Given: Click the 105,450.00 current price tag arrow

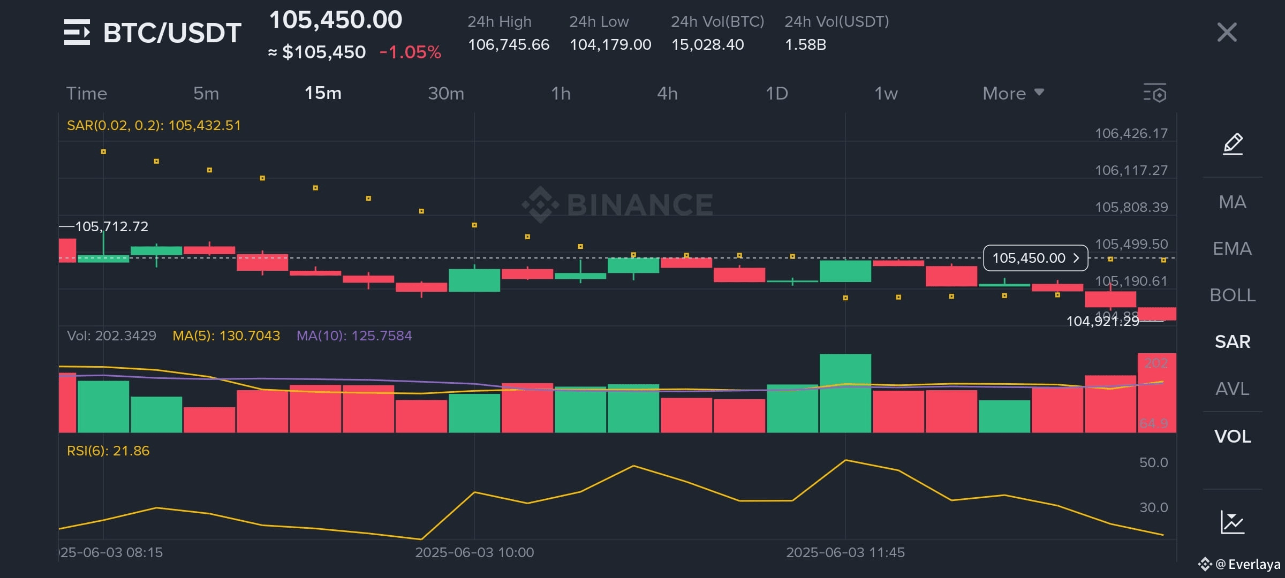Looking at the screenshot, I should point(1076,258).
